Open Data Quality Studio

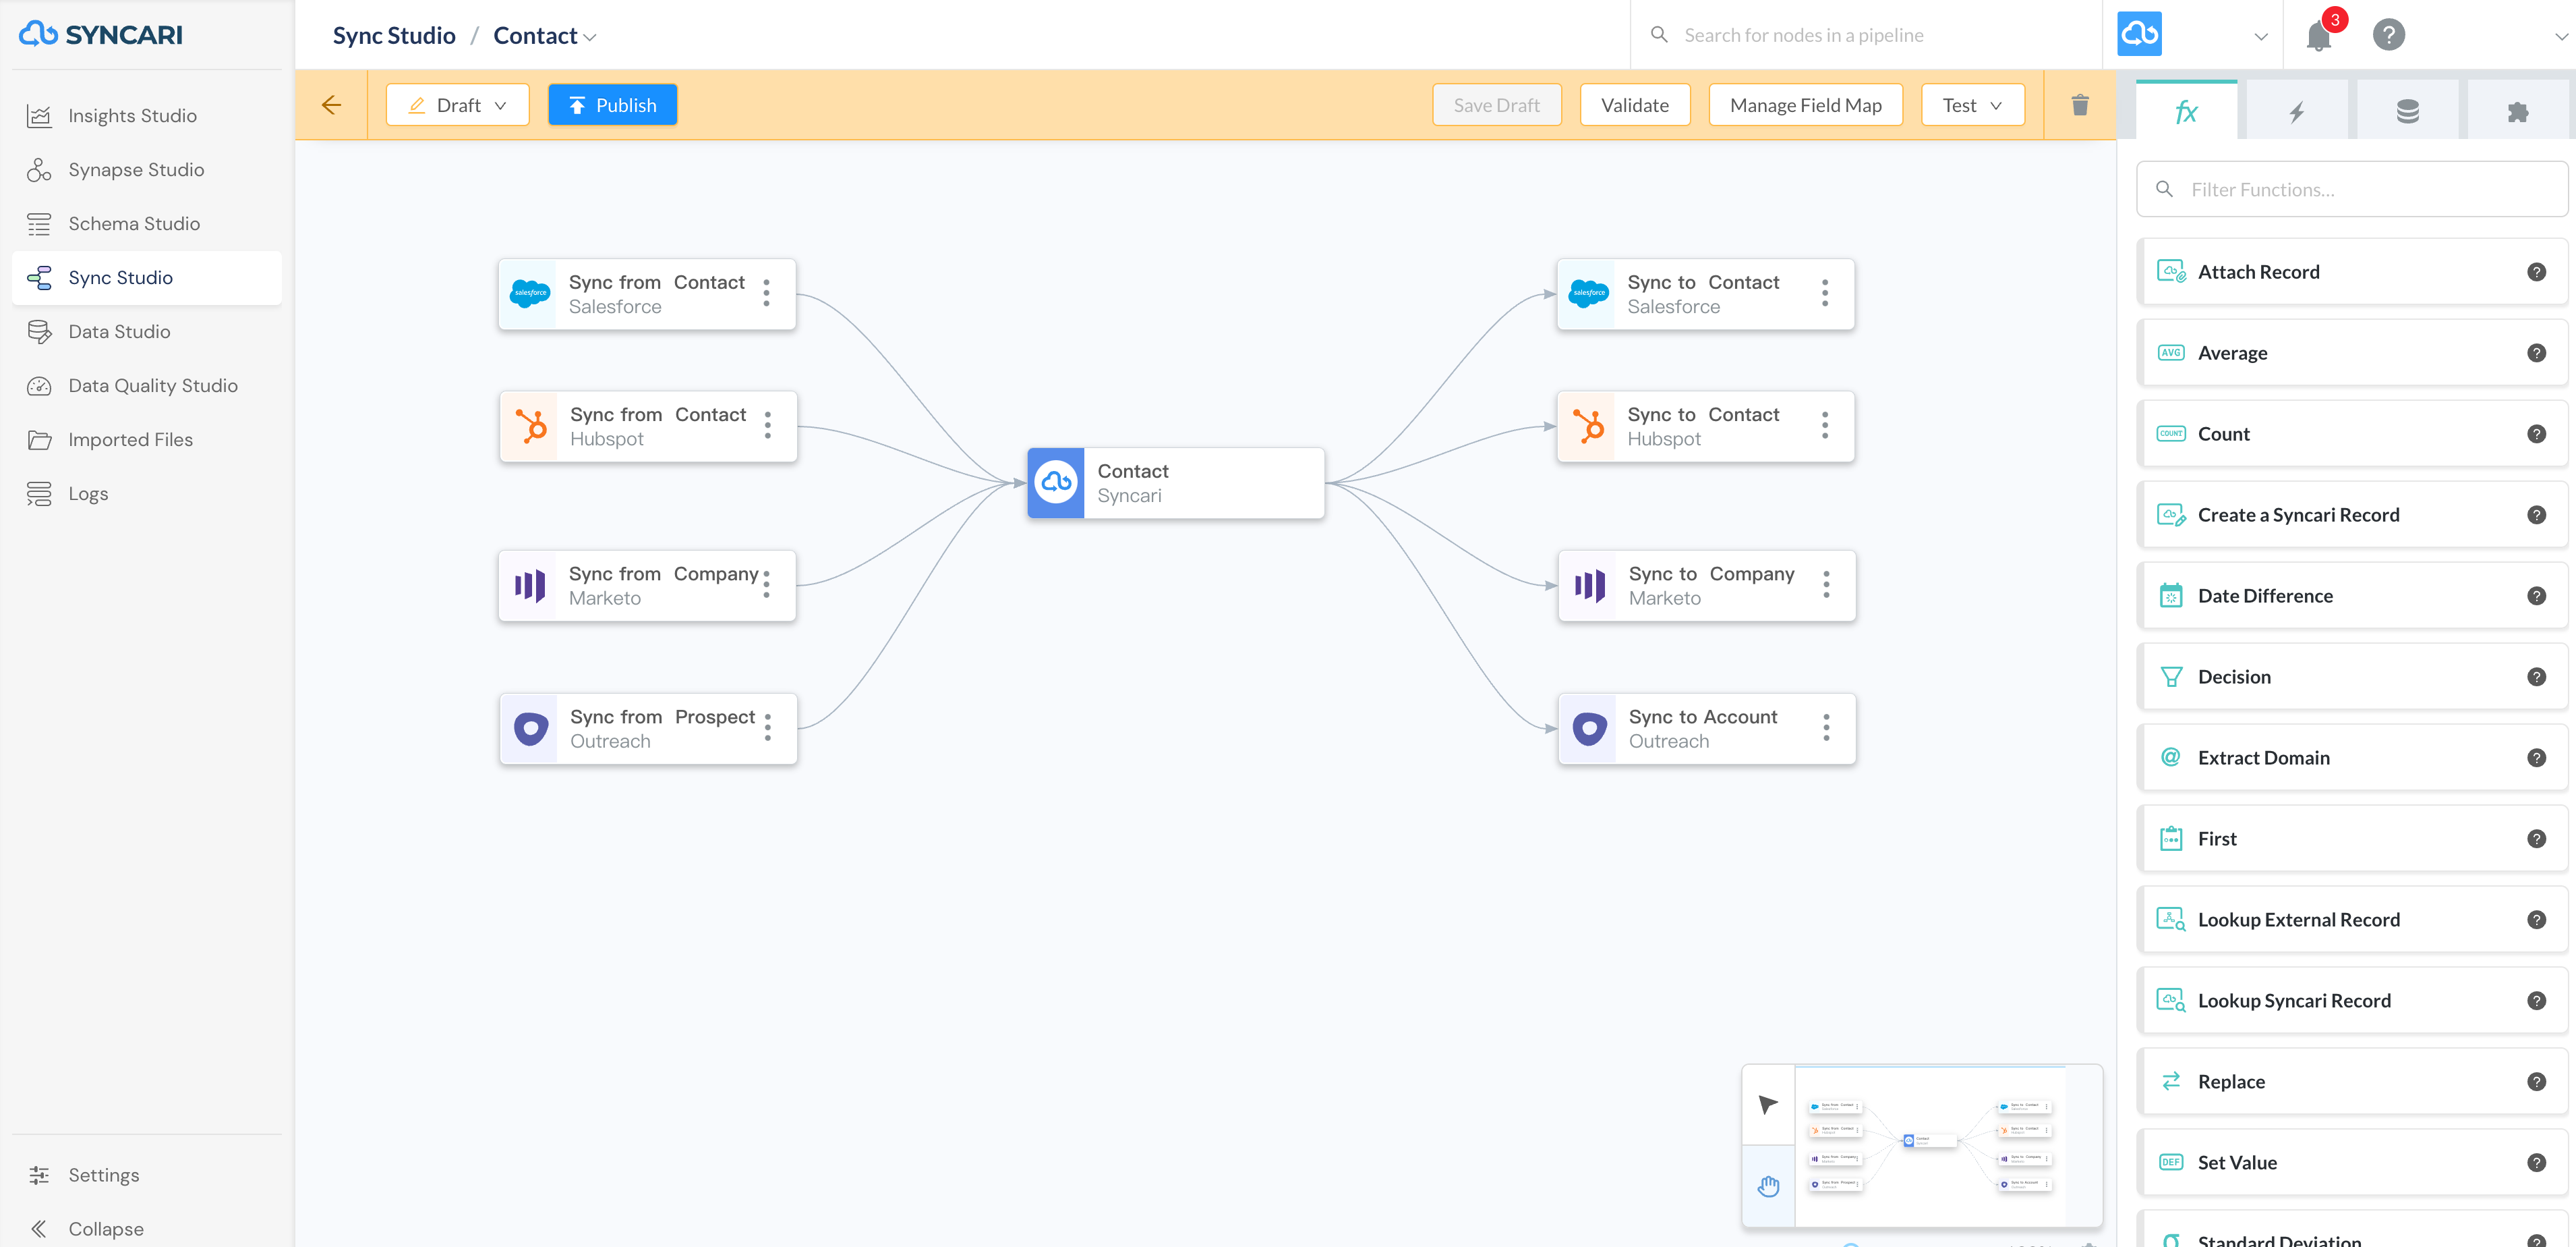tap(147, 386)
